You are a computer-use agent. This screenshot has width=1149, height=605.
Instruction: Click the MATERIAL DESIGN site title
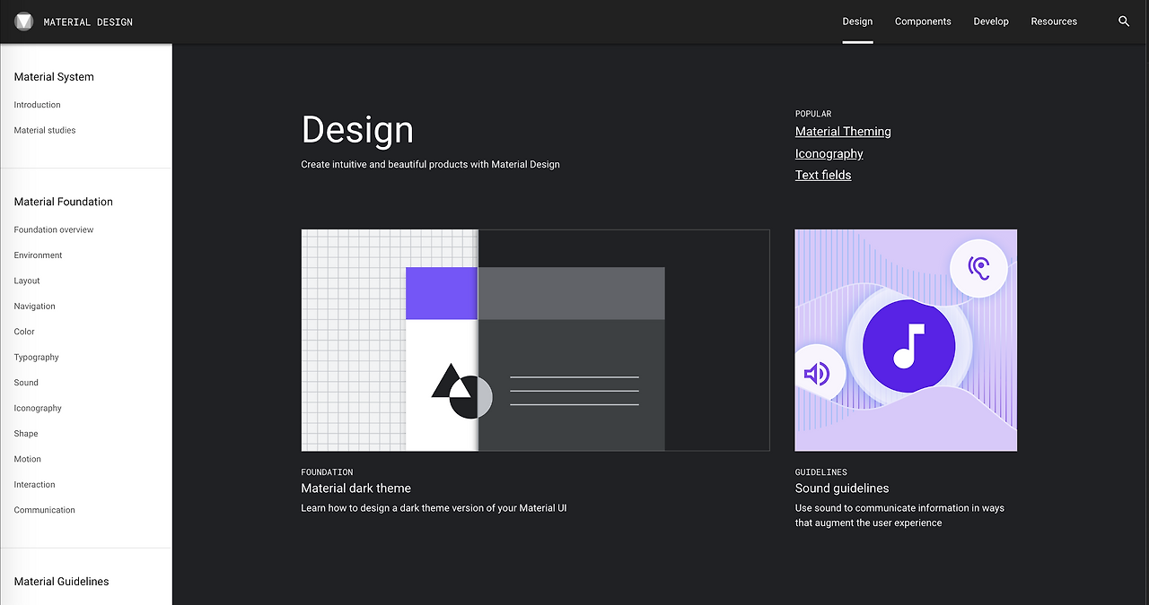click(88, 22)
